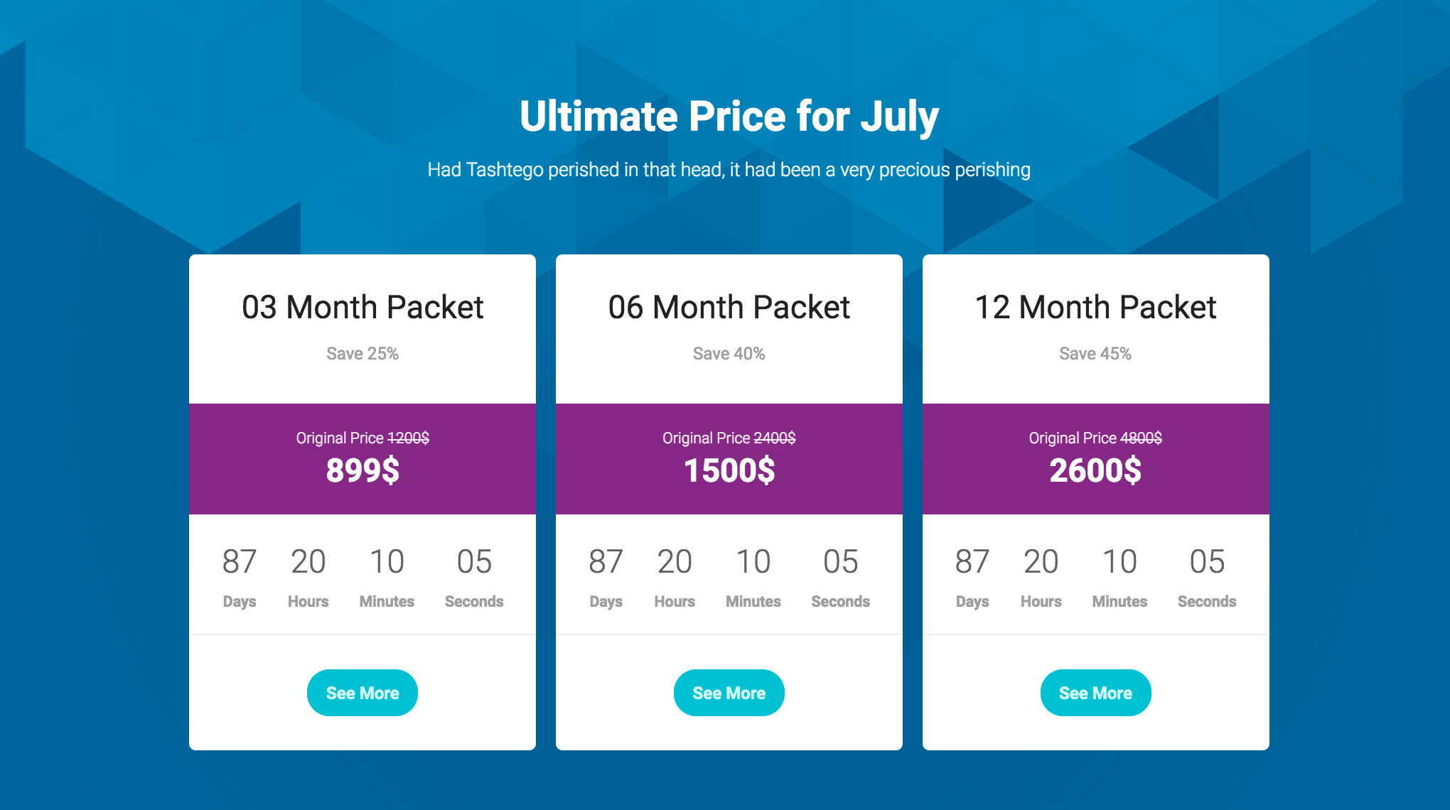Click the Save 25% label
Image resolution: width=1450 pixels, height=810 pixels.
(362, 354)
